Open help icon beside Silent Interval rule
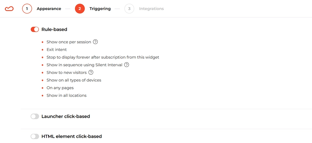This screenshot has width=312, height=143. tap(127, 65)
